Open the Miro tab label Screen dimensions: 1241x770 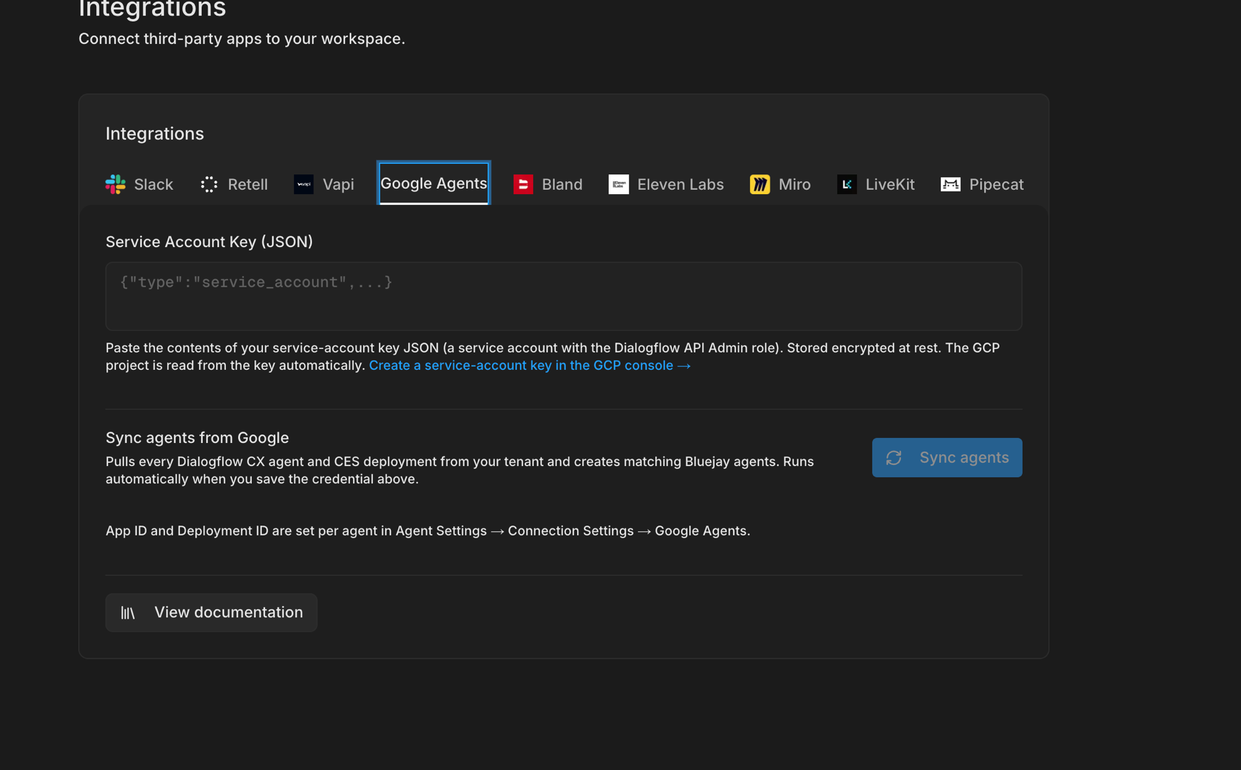(794, 184)
